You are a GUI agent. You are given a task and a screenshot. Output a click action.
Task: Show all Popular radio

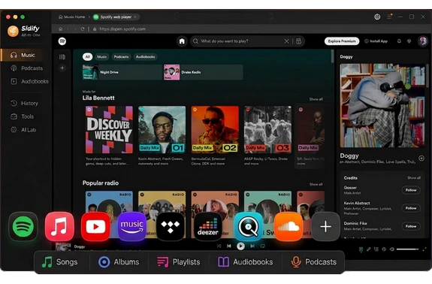[x=316, y=184]
